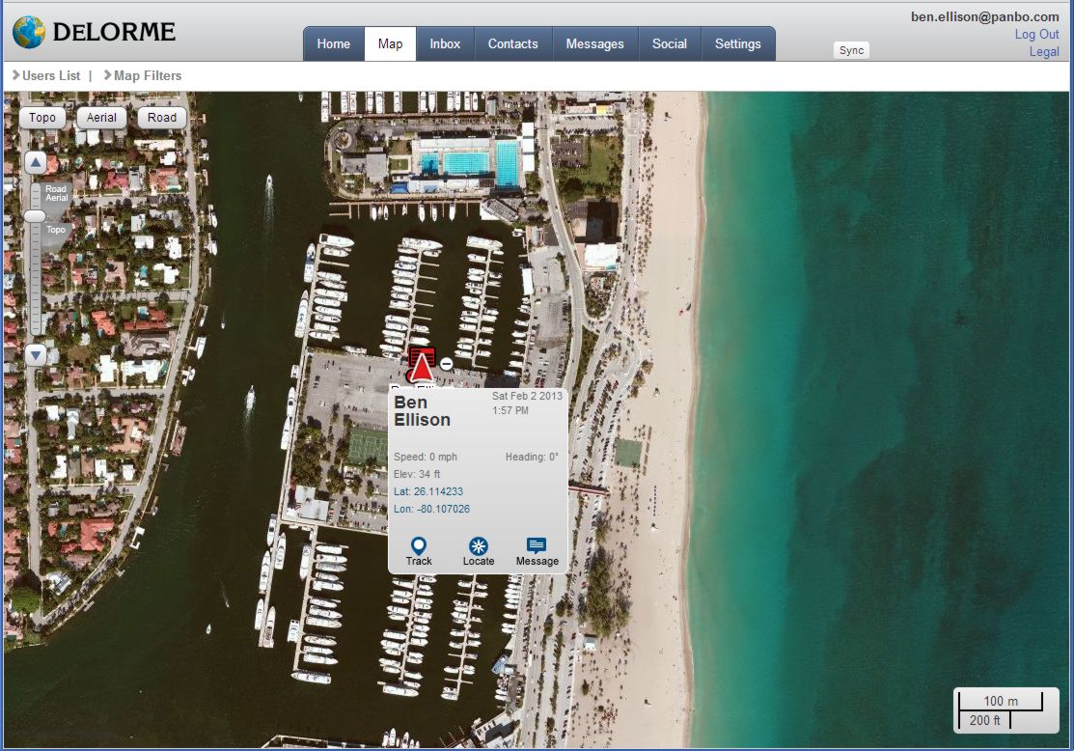Open the Settings tab
This screenshot has height=751, width=1074.
point(737,43)
